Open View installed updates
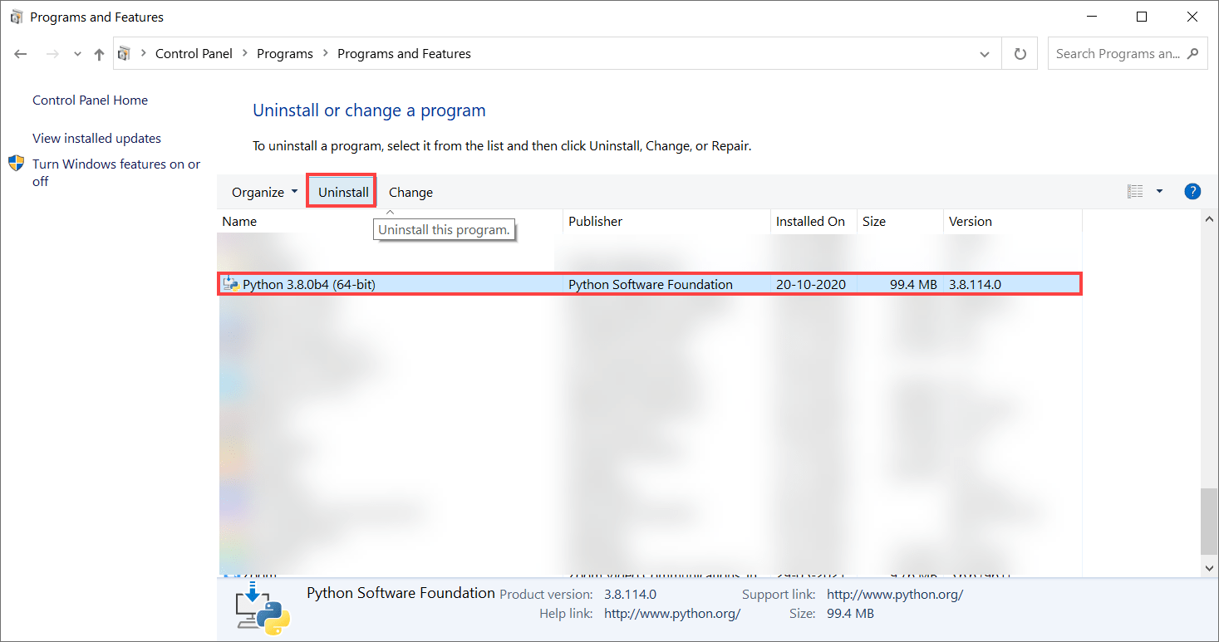Image resolution: width=1219 pixels, height=642 pixels. [x=96, y=138]
